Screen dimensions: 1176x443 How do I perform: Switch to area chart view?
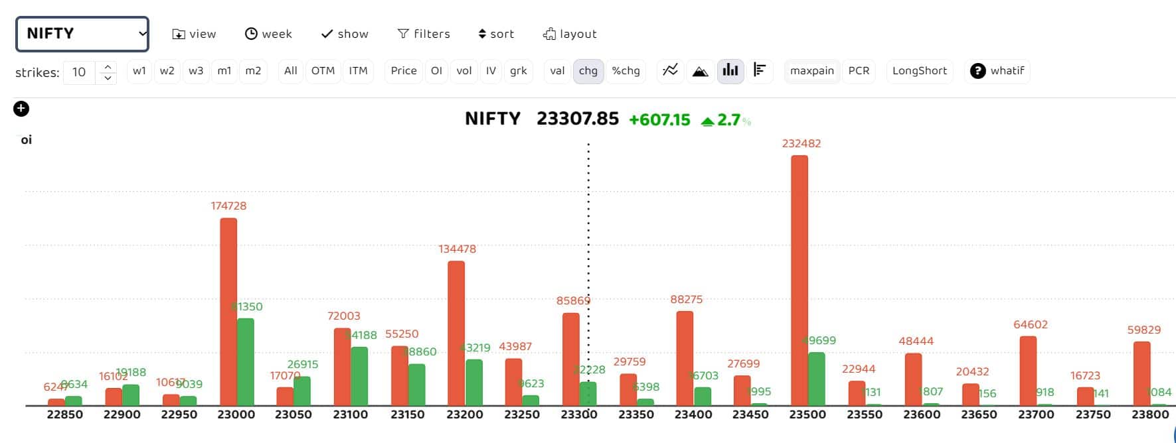[701, 70]
